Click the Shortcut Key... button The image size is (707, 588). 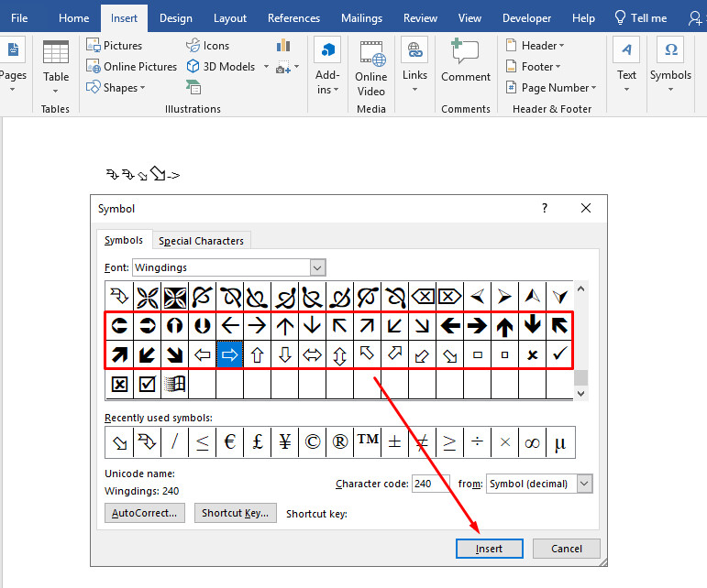[236, 513]
